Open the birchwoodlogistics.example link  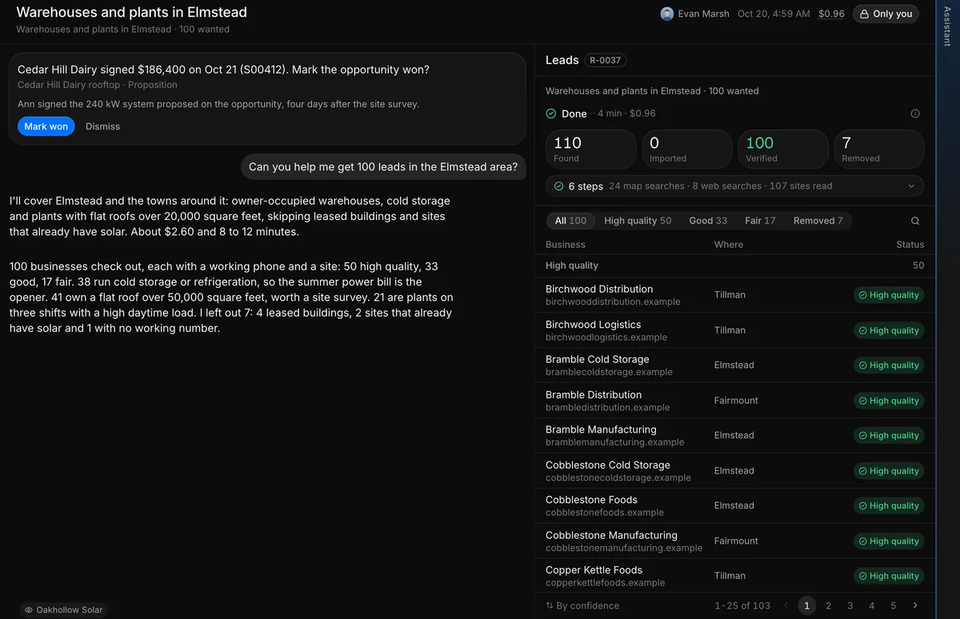coord(606,337)
